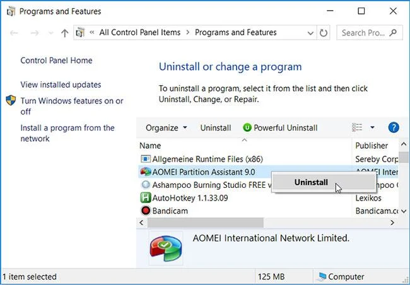The image size is (410, 285).
Task: Open View installed updates
Action: click(x=61, y=84)
